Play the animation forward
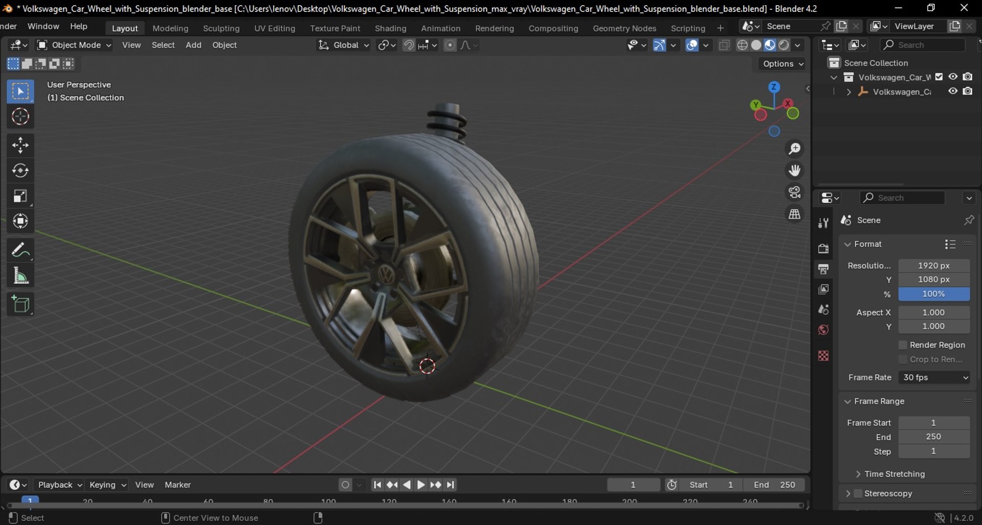The width and height of the screenshot is (982, 525). (x=421, y=485)
